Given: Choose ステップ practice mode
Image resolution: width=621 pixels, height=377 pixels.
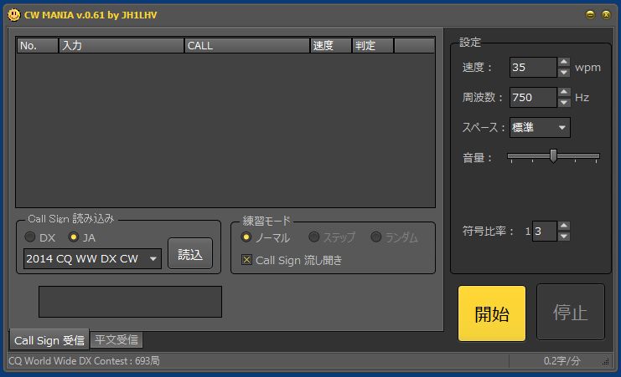Looking at the screenshot, I should click(x=313, y=237).
